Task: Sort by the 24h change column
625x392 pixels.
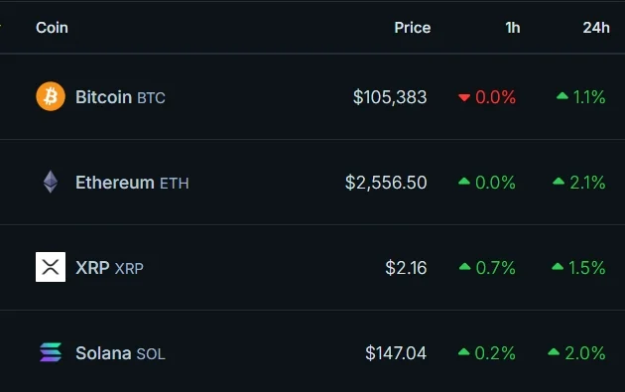Action: tap(596, 28)
